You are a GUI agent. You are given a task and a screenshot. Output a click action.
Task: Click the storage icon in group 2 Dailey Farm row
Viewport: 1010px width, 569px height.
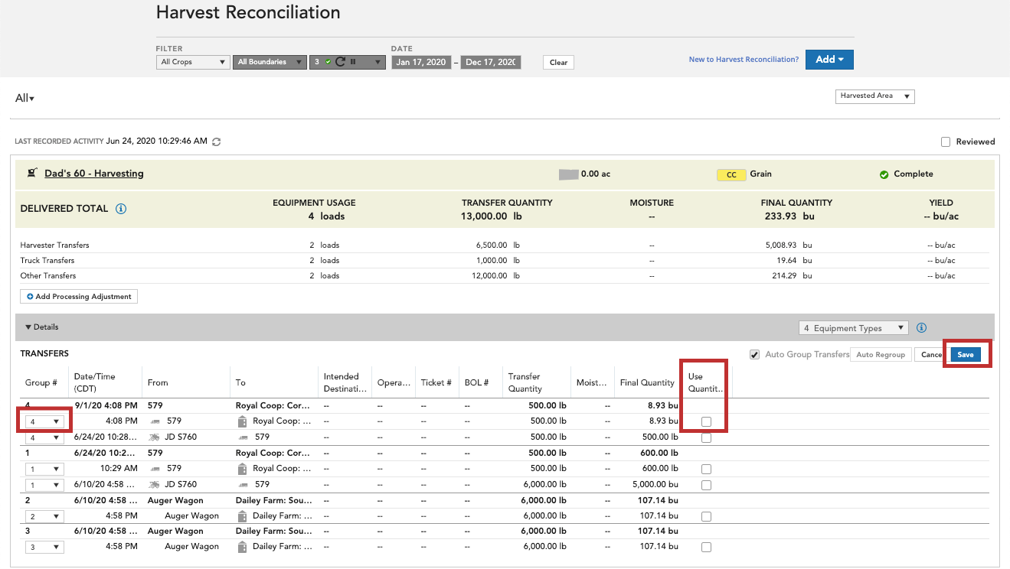click(x=243, y=516)
